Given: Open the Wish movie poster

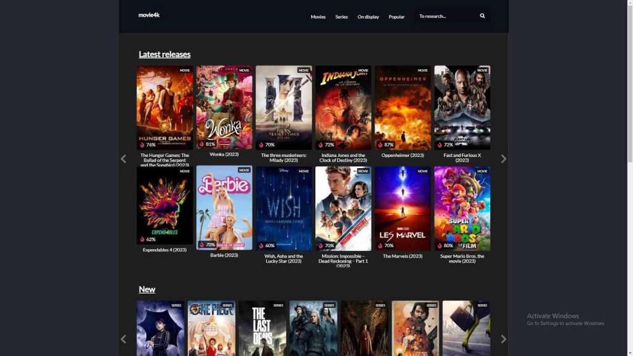Looking at the screenshot, I should coord(284,209).
